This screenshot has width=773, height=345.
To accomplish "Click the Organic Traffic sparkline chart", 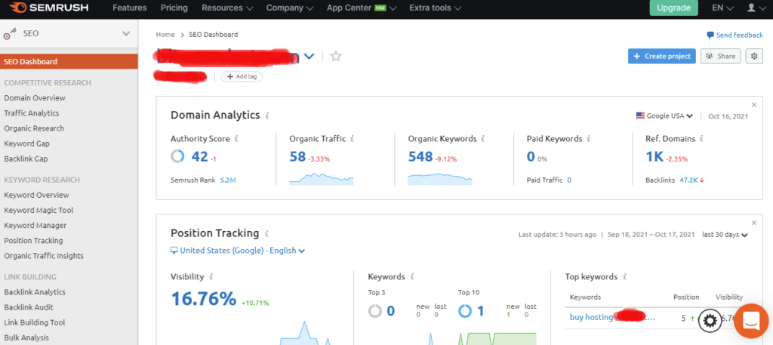I will click(322, 179).
